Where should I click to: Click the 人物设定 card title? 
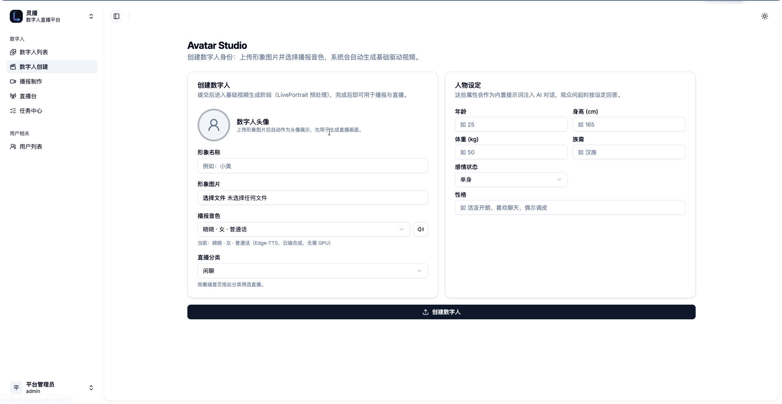coord(468,85)
